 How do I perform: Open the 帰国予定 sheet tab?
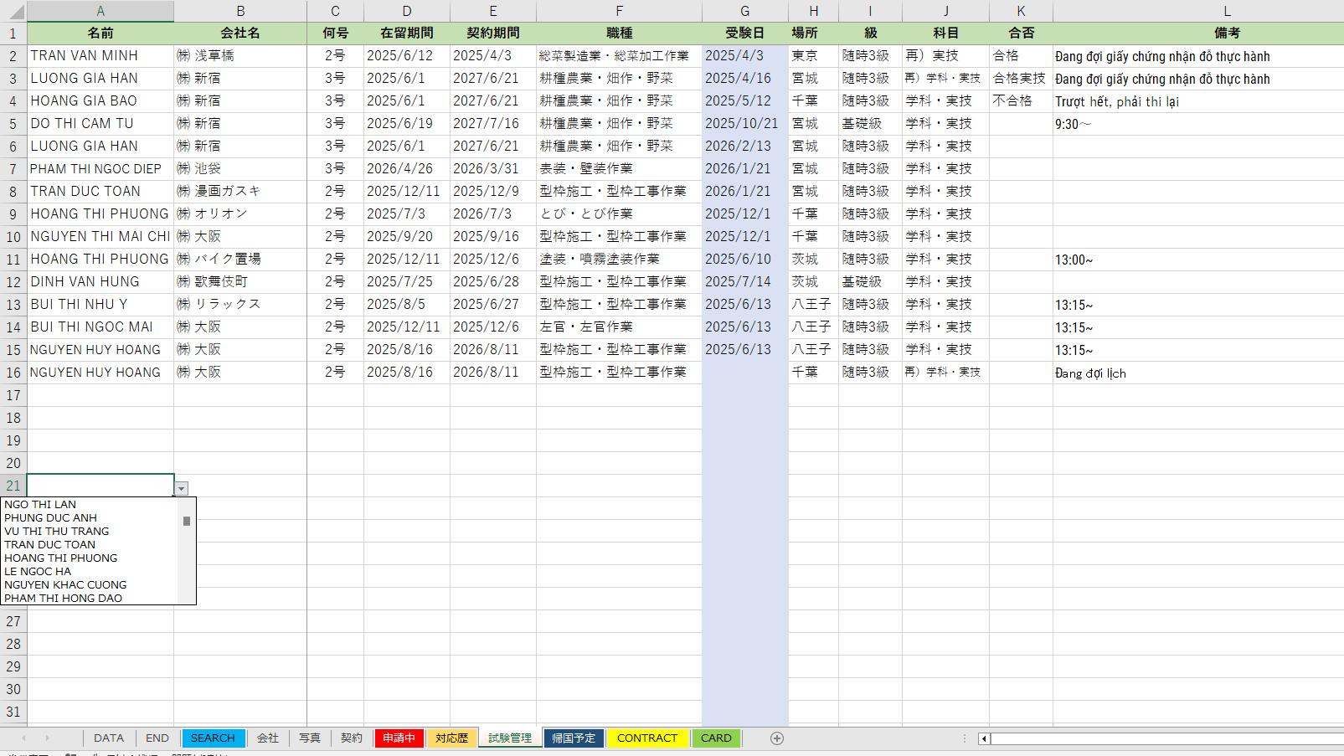(x=573, y=738)
